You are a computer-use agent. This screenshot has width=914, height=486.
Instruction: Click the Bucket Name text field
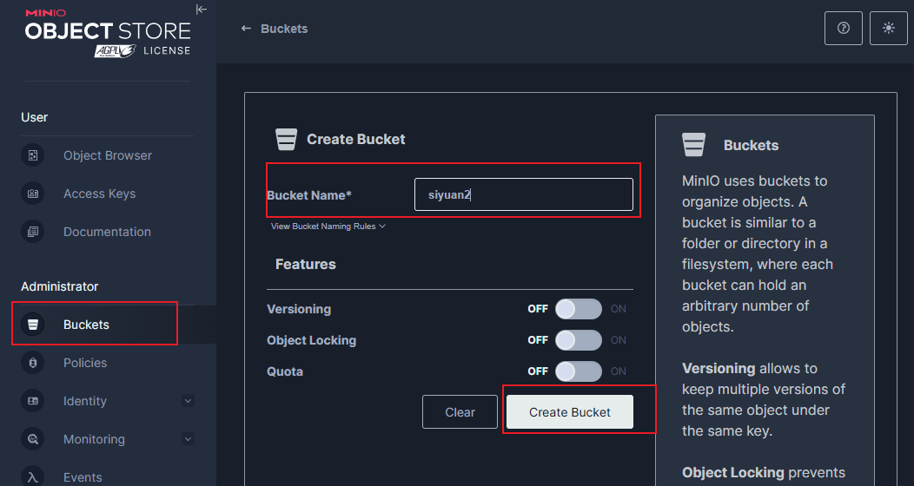[x=523, y=194]
